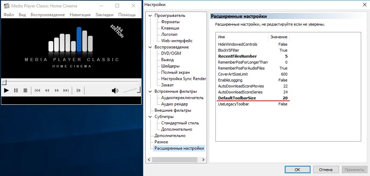Select Аудио рендер in the settings tree
This screenshot has width=370, height=176.
[174, 104]
